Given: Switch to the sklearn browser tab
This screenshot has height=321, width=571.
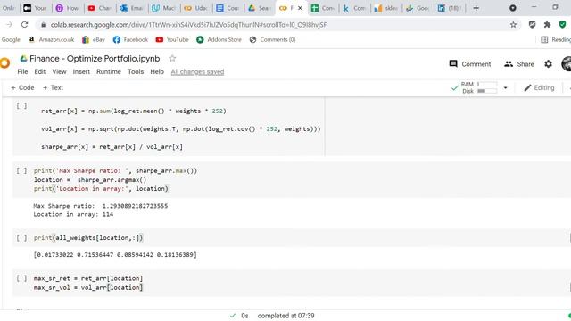Looking at the screenshot, I should pos(386,8).
